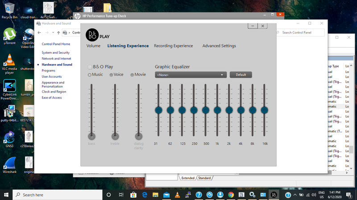Click the speaker volume tray icon
357x200 pixels.
(314, 195)
